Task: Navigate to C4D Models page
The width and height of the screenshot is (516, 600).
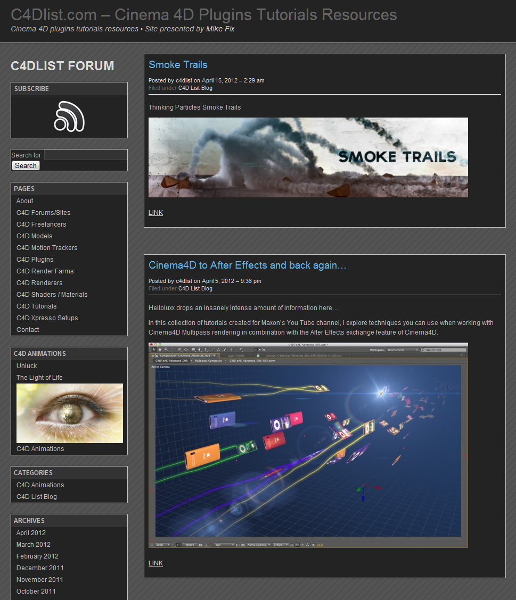Action: [x=35, y=236]
